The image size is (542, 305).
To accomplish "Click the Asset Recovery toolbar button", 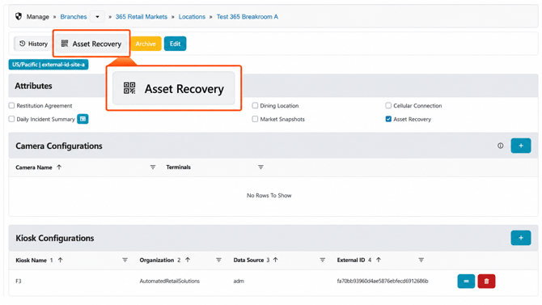I will [91, 44].
